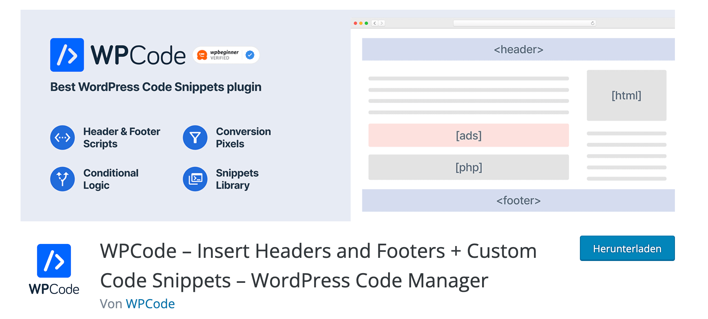Select the Header & Footer Scripts icon
Screen dimensions: 708x319
[63, 138]
